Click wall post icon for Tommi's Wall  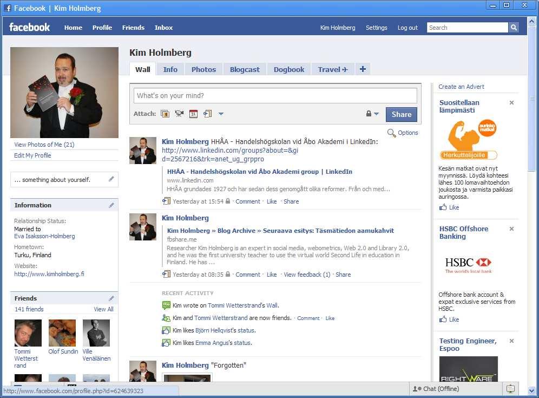[x=166, y=305]
